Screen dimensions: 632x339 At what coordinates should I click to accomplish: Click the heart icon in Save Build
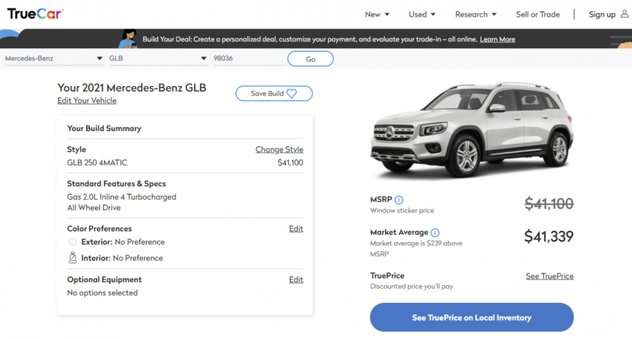(291, 94)
